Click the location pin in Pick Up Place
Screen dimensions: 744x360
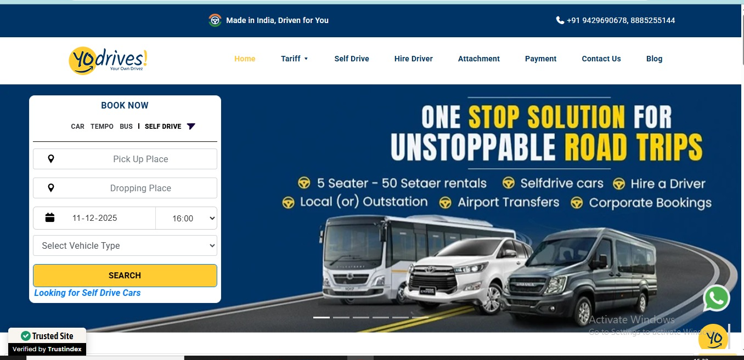tap(51, 159)
